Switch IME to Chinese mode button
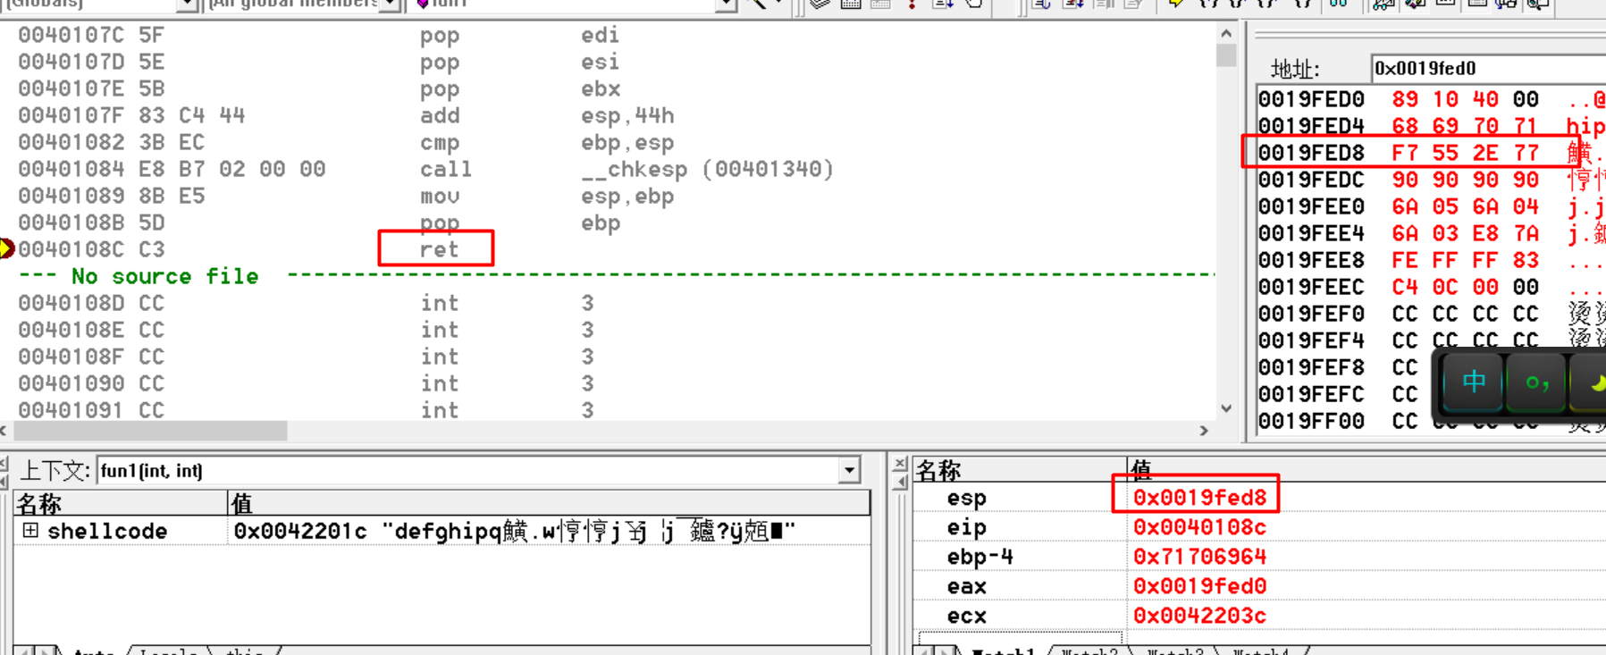The height and width of the screenshot is (655, 1606). tap(1473, 382)
